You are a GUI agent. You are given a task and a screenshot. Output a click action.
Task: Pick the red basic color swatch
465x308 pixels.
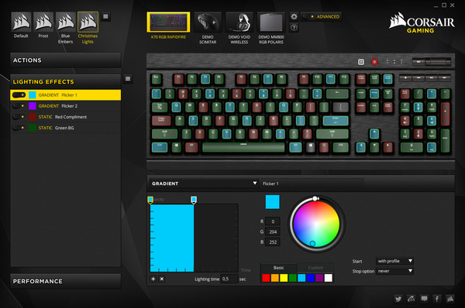tap(266, 278)
